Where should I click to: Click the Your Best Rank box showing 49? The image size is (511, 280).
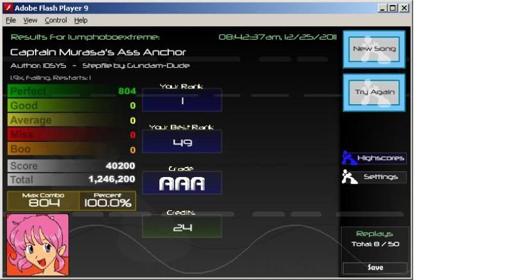182,142
